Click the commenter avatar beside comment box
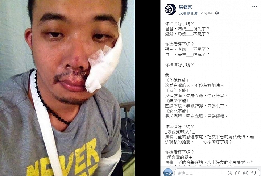 click(168, 172)
